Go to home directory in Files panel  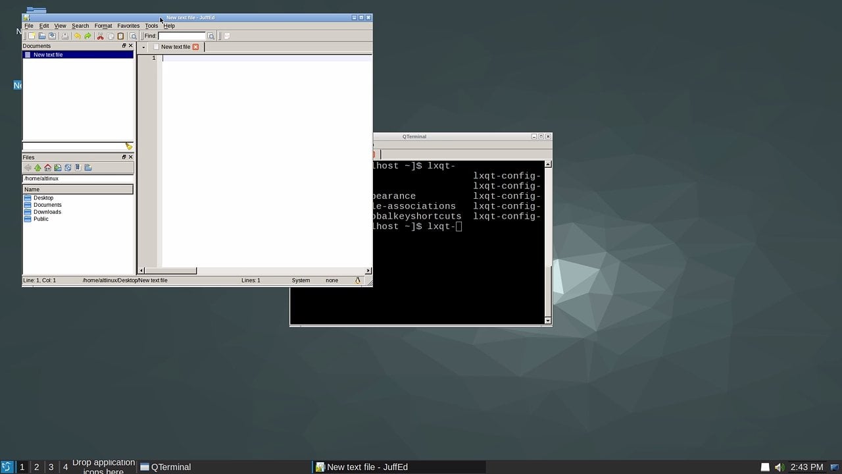47,168
